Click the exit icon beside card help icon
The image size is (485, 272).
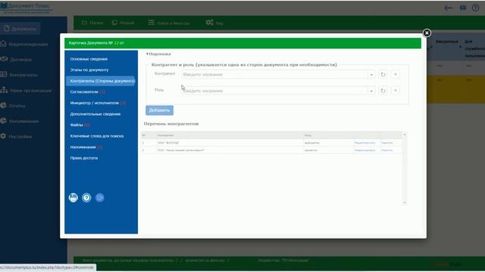tap(100, 198)
